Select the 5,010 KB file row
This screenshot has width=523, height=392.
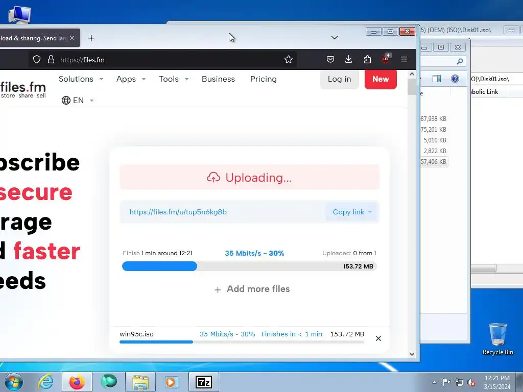tap(434, 140)
